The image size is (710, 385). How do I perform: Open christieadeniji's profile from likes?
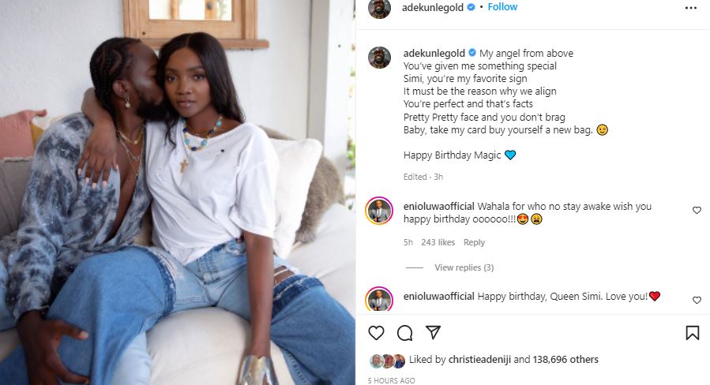(x=474, y=360)
